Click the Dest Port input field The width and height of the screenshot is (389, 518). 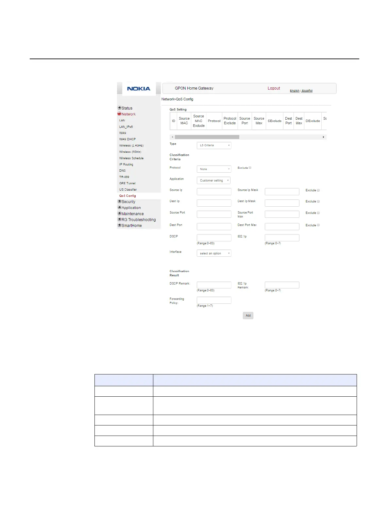pos(214,226)
